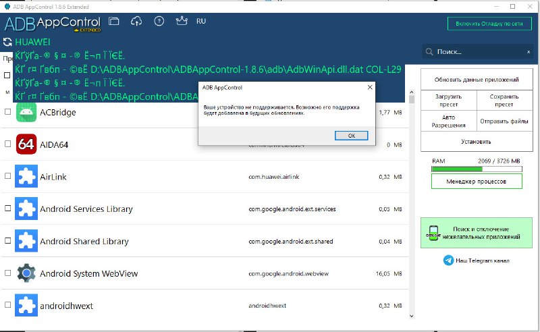Click the AirLink puzzle icon
Viewport: 540px width, 332px height.
pos(26,176)
